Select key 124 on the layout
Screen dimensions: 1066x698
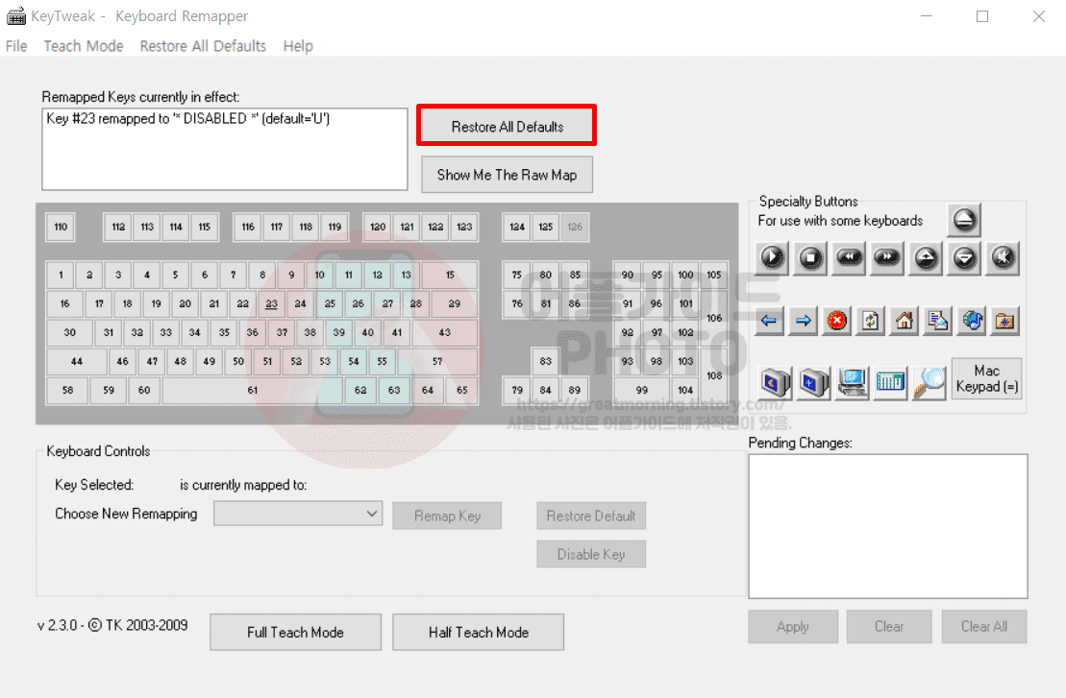click(x=517, y=227)
